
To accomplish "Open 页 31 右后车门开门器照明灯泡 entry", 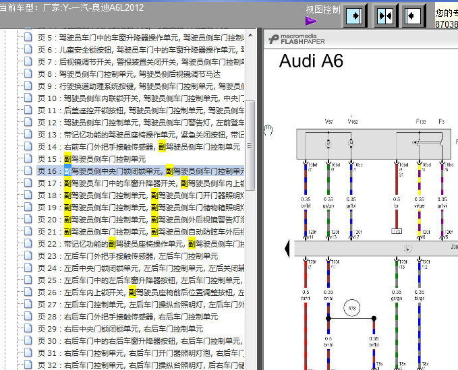I will click(x=141, y=353).
